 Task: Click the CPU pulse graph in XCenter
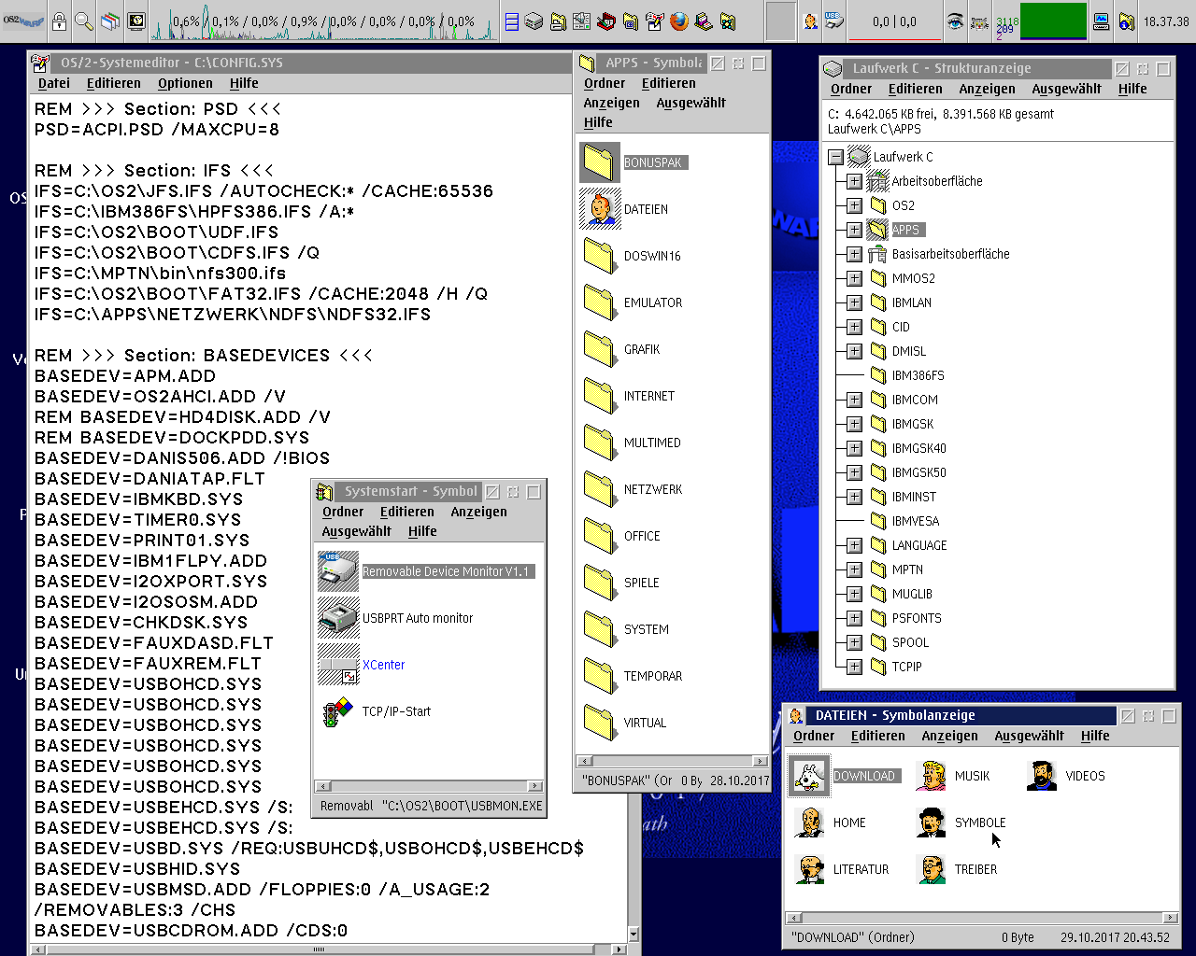(323, 21)
